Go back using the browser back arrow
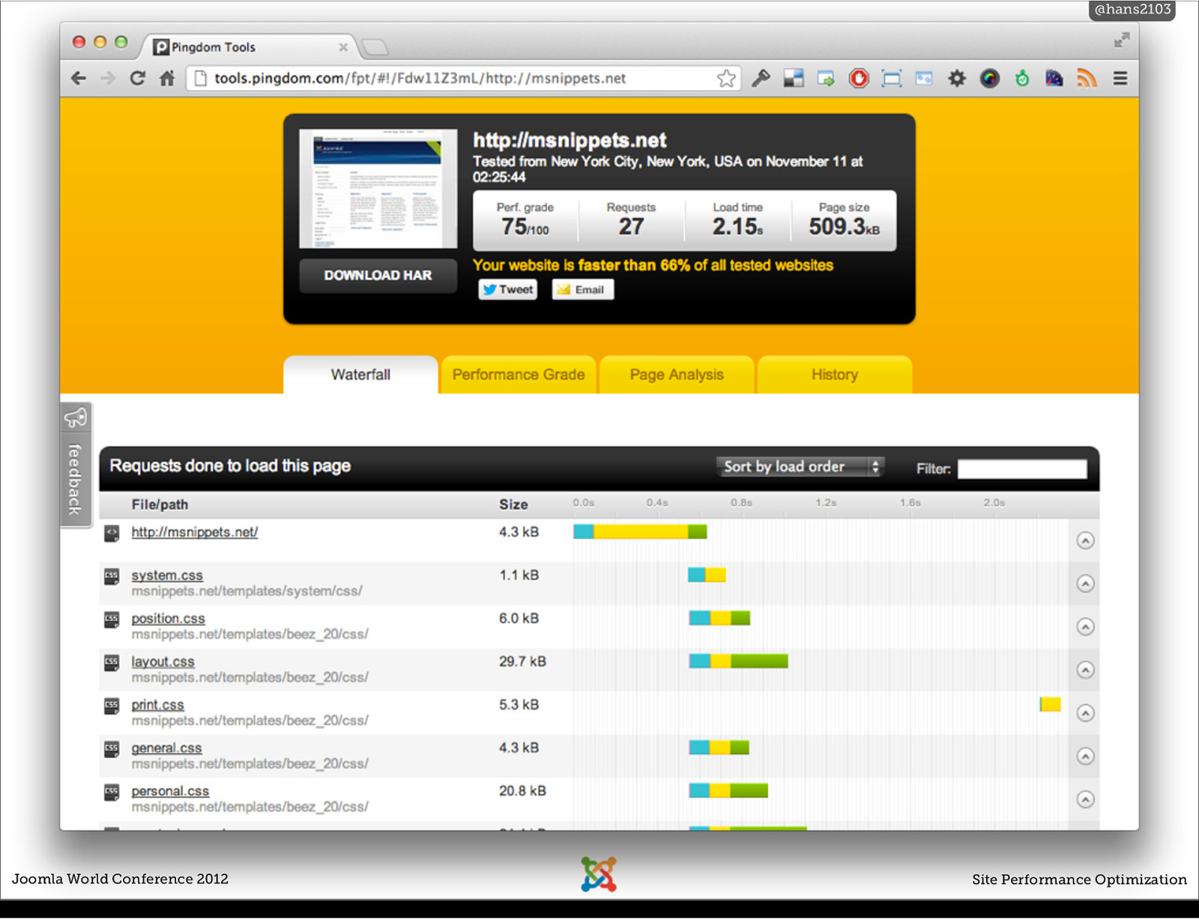Image resolution: width=1199 pixels, height=923 pixels. (78, 78)
